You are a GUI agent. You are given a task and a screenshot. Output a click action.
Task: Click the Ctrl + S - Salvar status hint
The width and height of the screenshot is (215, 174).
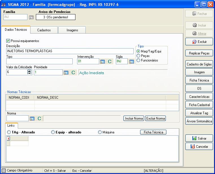(x=55, y=171)
